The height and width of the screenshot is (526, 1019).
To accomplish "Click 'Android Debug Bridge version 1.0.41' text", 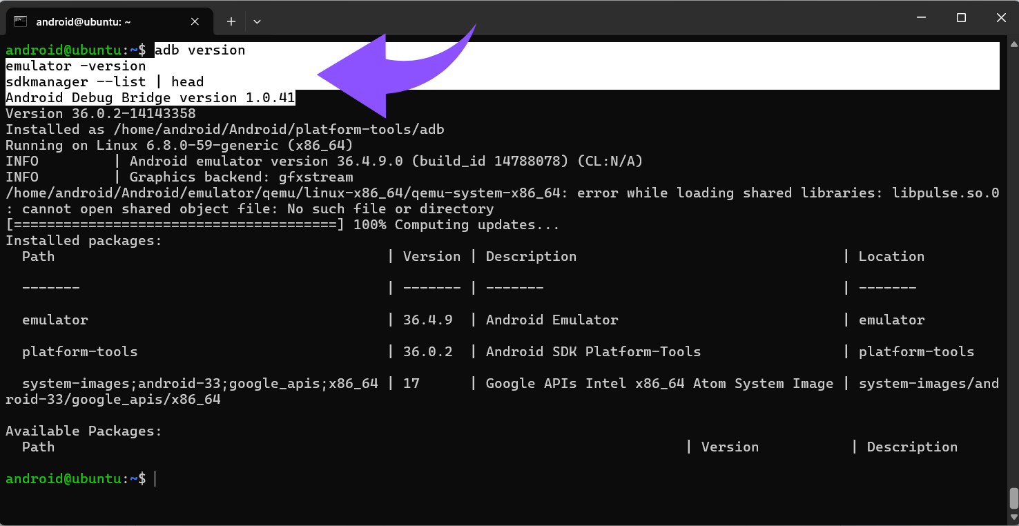I will tap(150, 98).
